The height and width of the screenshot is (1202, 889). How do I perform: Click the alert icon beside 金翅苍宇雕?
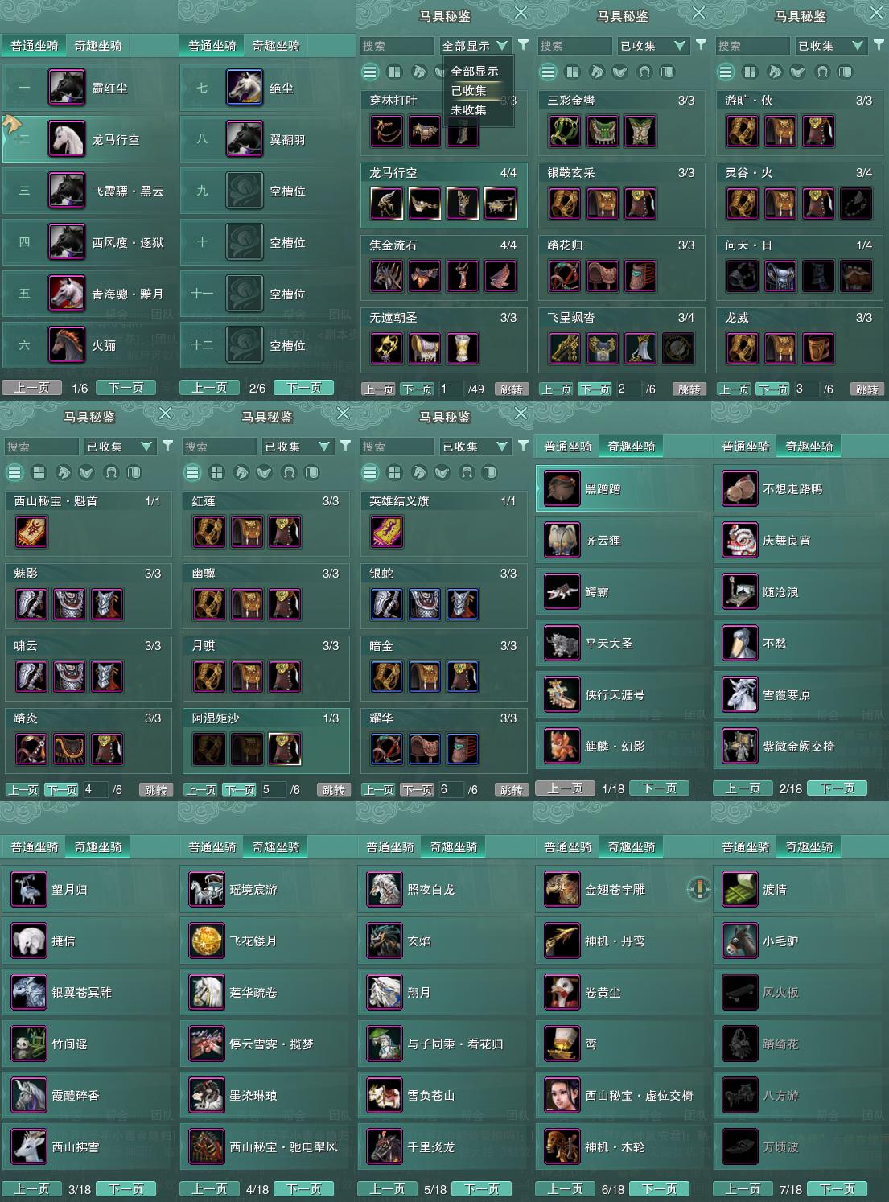[x=699, y=889]
